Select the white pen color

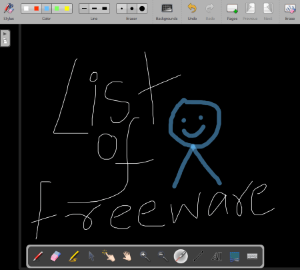[x=26, y=9]
